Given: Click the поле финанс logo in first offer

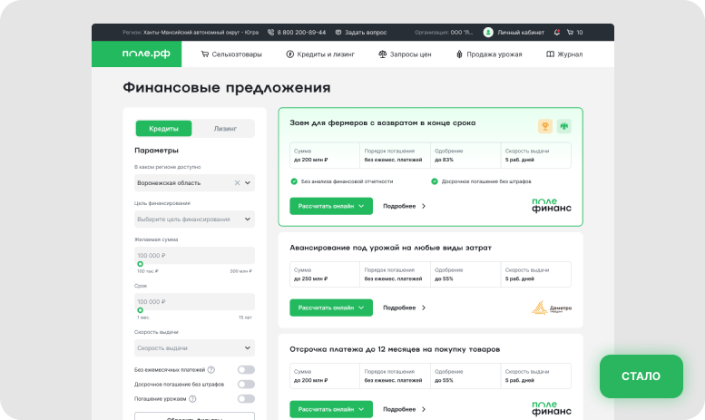Looking at the screenshot, I should pyautogui.click(x=552, y=205).
